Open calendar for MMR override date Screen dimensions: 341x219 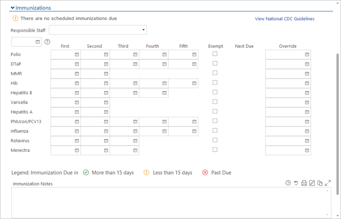(307, 73)
